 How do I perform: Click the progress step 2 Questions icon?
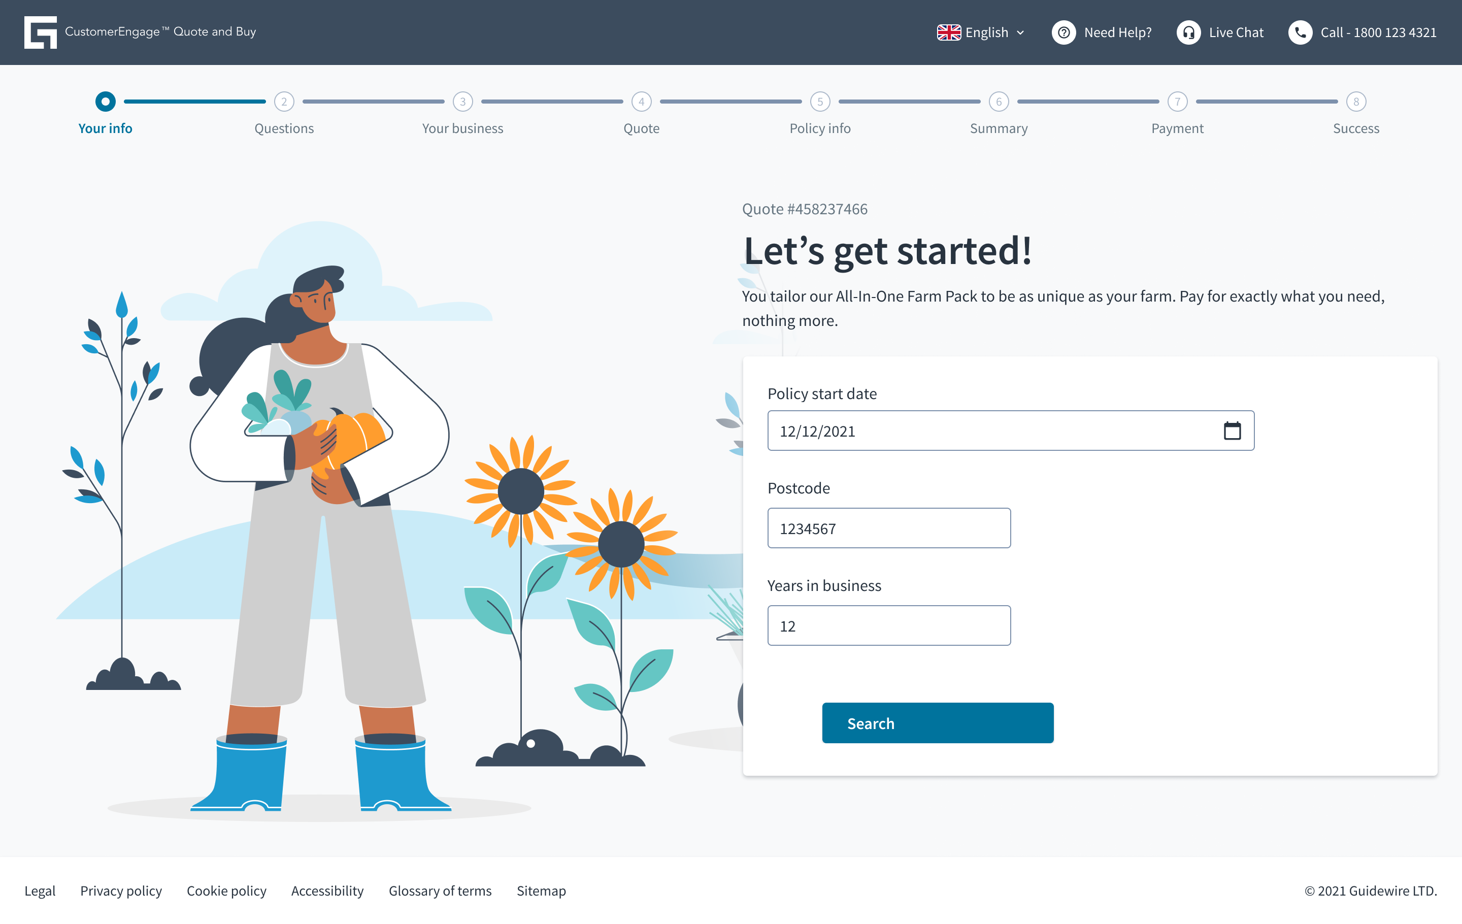[284, 101]
